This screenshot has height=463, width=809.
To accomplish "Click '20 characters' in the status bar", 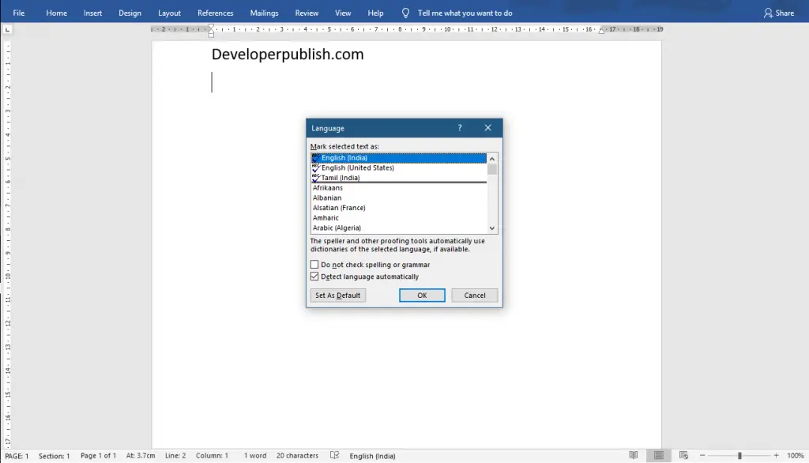I will [x=297, y=456].
